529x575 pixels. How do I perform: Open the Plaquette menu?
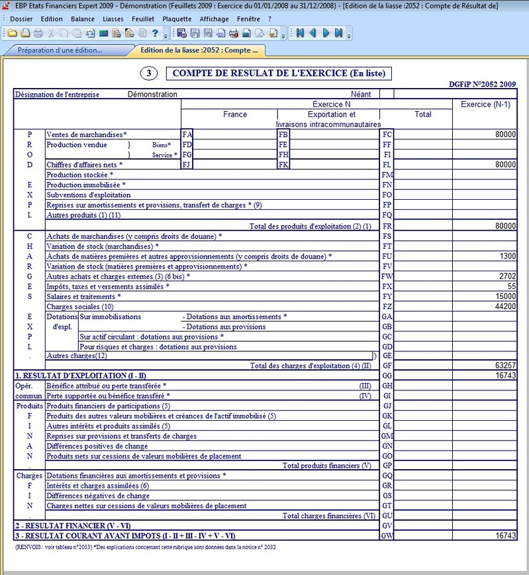[177, 19]
